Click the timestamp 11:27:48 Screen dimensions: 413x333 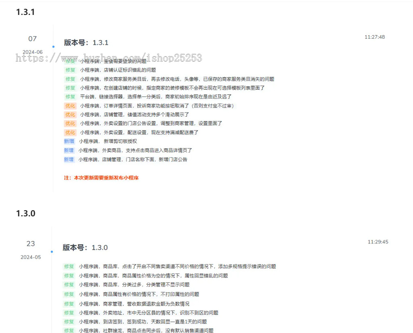(x=375, y=37)
